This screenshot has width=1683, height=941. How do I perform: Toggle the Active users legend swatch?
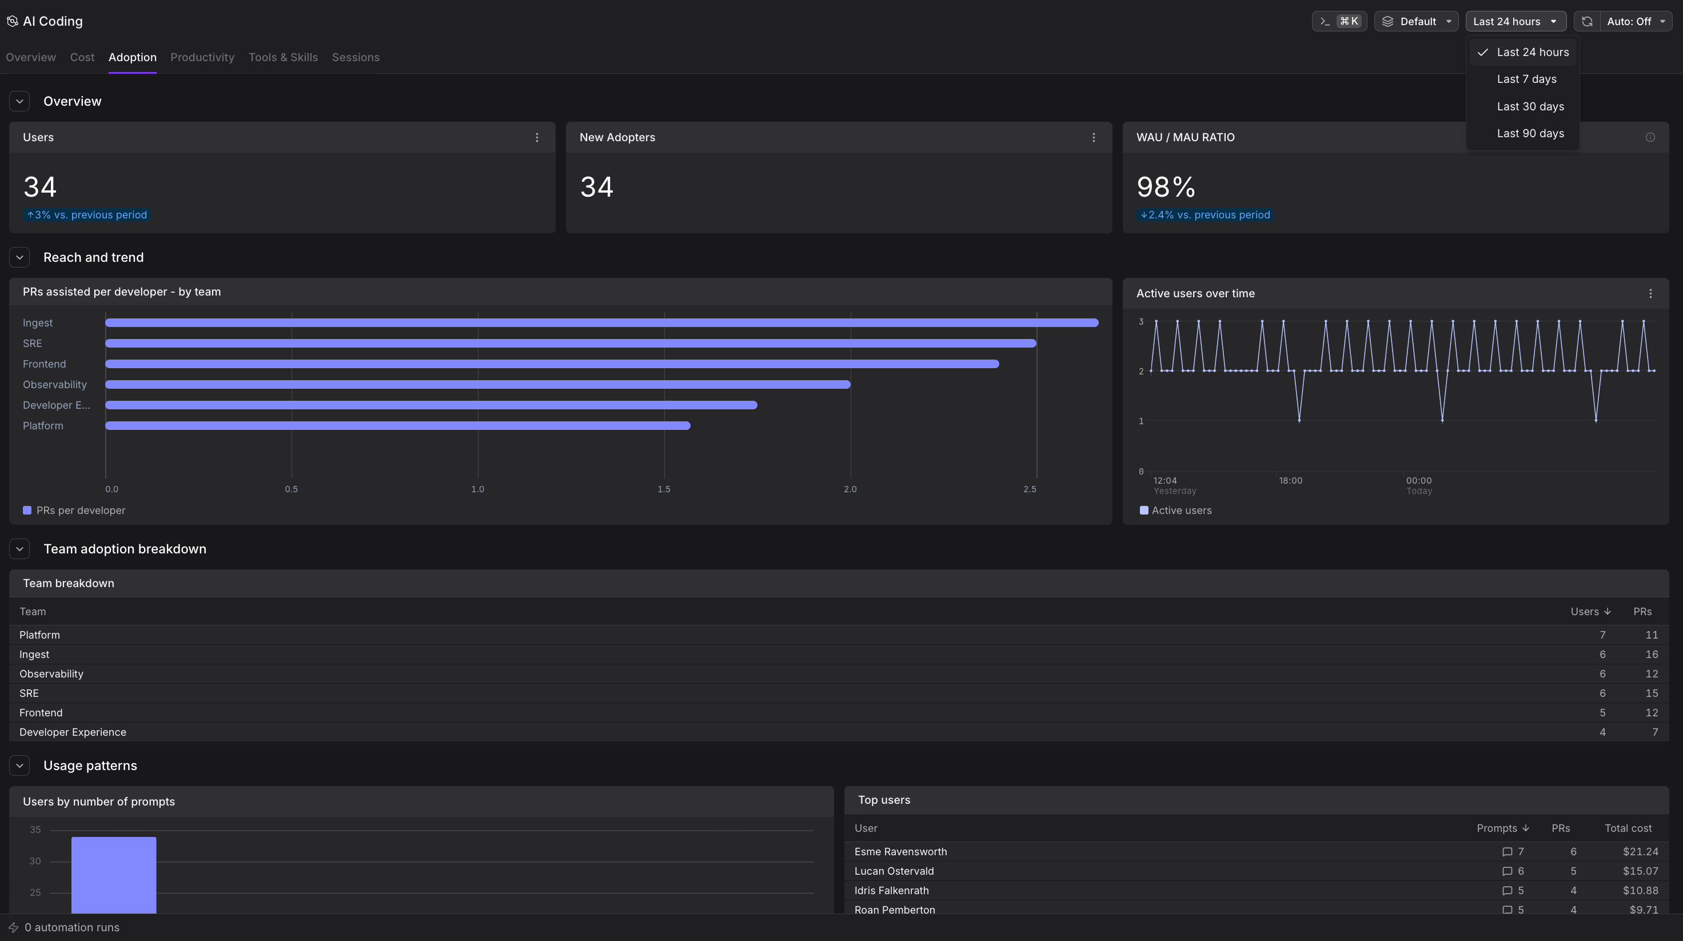click(1143, 511)
